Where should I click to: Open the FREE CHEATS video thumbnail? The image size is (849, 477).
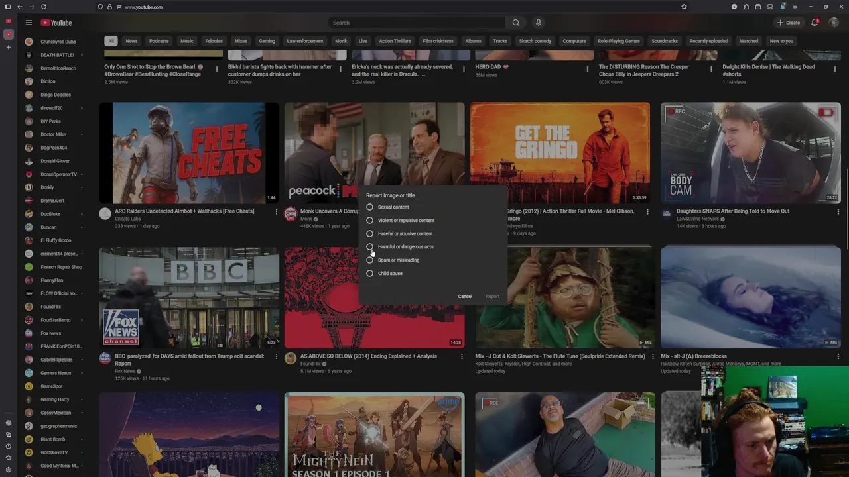[189, 153]
